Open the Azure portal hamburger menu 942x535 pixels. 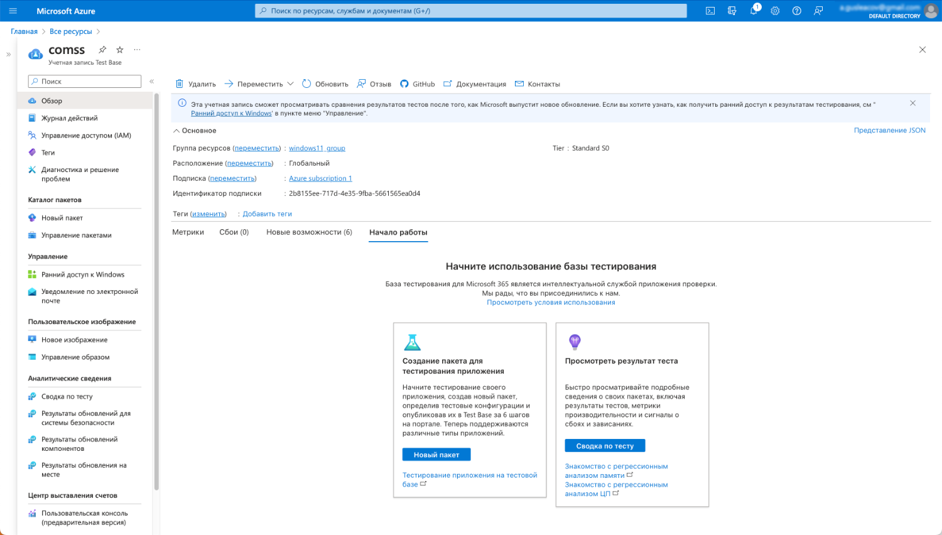[x=13, y=11]
